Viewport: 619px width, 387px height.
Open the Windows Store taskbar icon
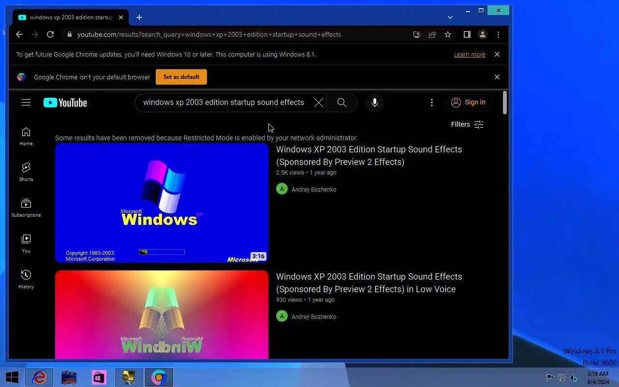point(99,377)
